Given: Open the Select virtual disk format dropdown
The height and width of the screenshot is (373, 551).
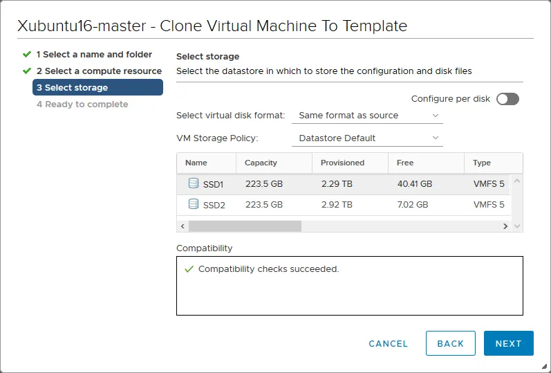Looking at the screenshot, I should pyautogui.click(x=368, y=116).
